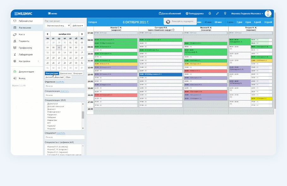The height and width of the screenshot is (186, 287).
Task: Click the Рабочий стол monitor icon
Action: pos(15,21)
